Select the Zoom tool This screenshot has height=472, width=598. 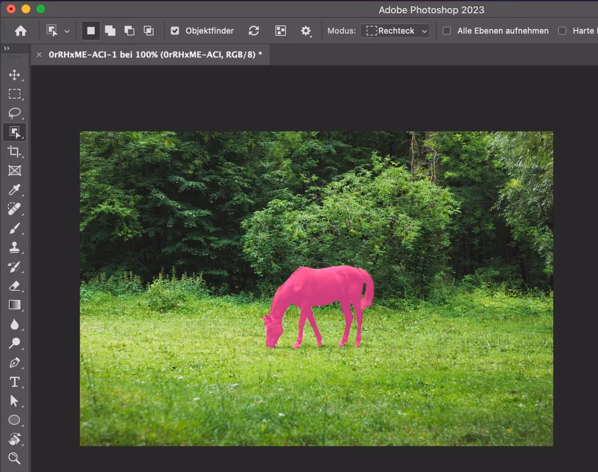[15, 459]
